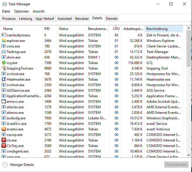Viewport: 192px width, 172px height.
Task: Select the svchost.exe row with PID 2300
Action: click(92, 85)
